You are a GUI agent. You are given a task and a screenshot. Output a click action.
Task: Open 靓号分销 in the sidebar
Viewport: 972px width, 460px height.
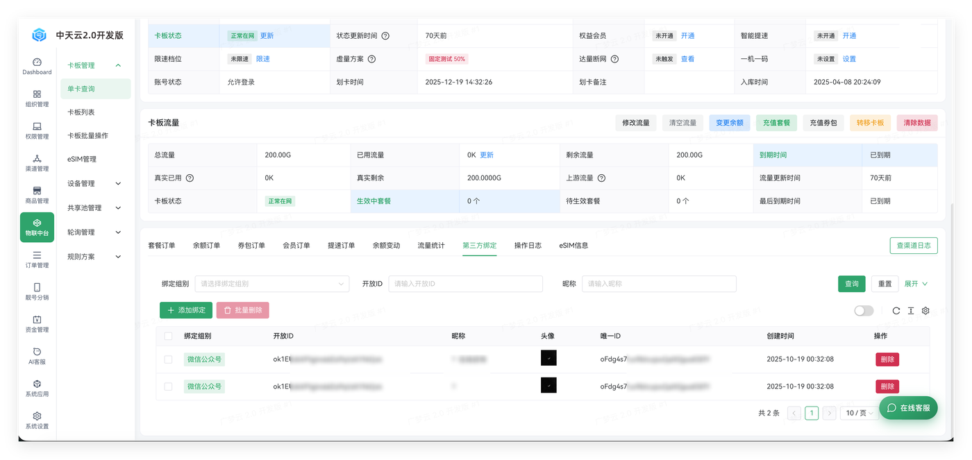pyautogui.click(x=37, y=291)
